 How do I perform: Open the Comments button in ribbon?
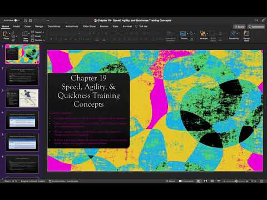point(256,27)
